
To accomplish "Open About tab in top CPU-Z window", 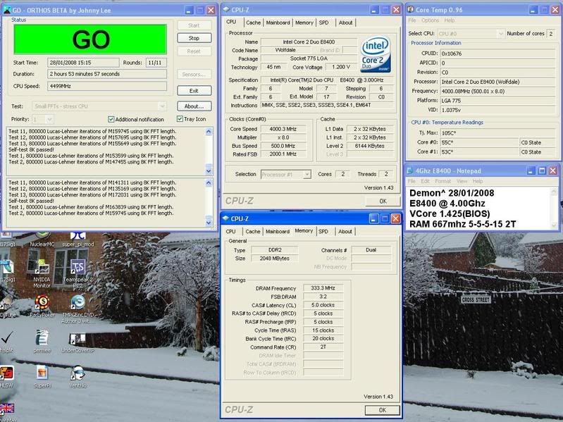I will tap(345, 23).
